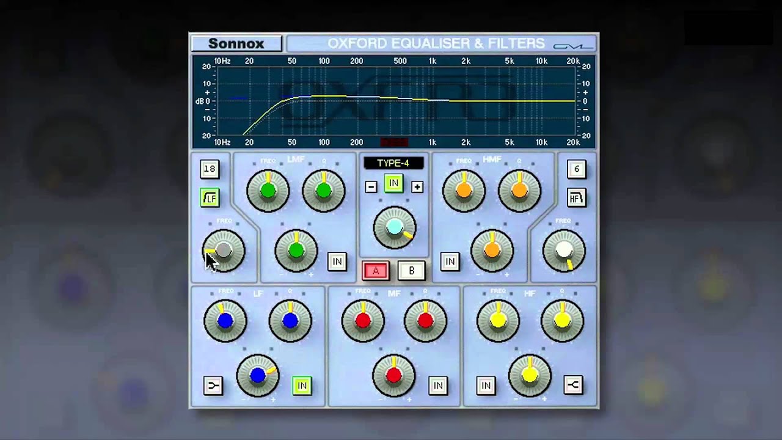Toggle the HF section IN button
Screen dimensions: 782x440
486,386
